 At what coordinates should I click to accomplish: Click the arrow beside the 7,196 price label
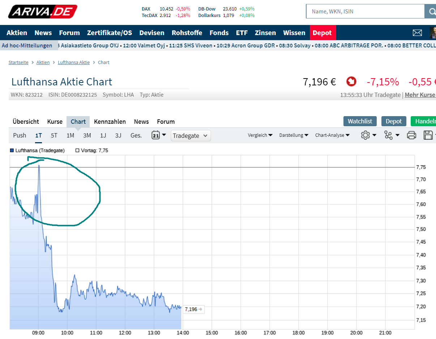click(x=201, y=309)
